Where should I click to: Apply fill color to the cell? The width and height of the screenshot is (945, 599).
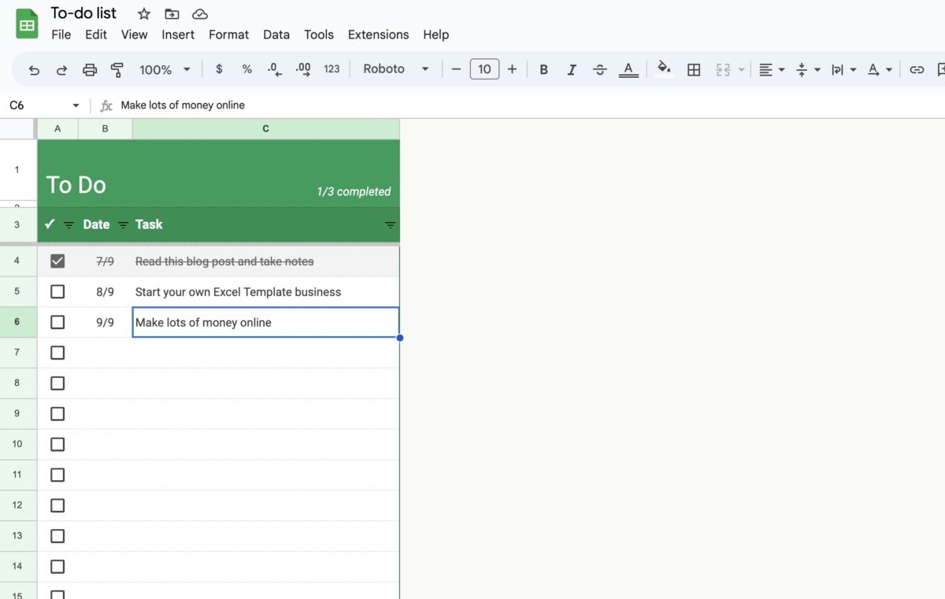pyautogui.click(x=663, y=69)
